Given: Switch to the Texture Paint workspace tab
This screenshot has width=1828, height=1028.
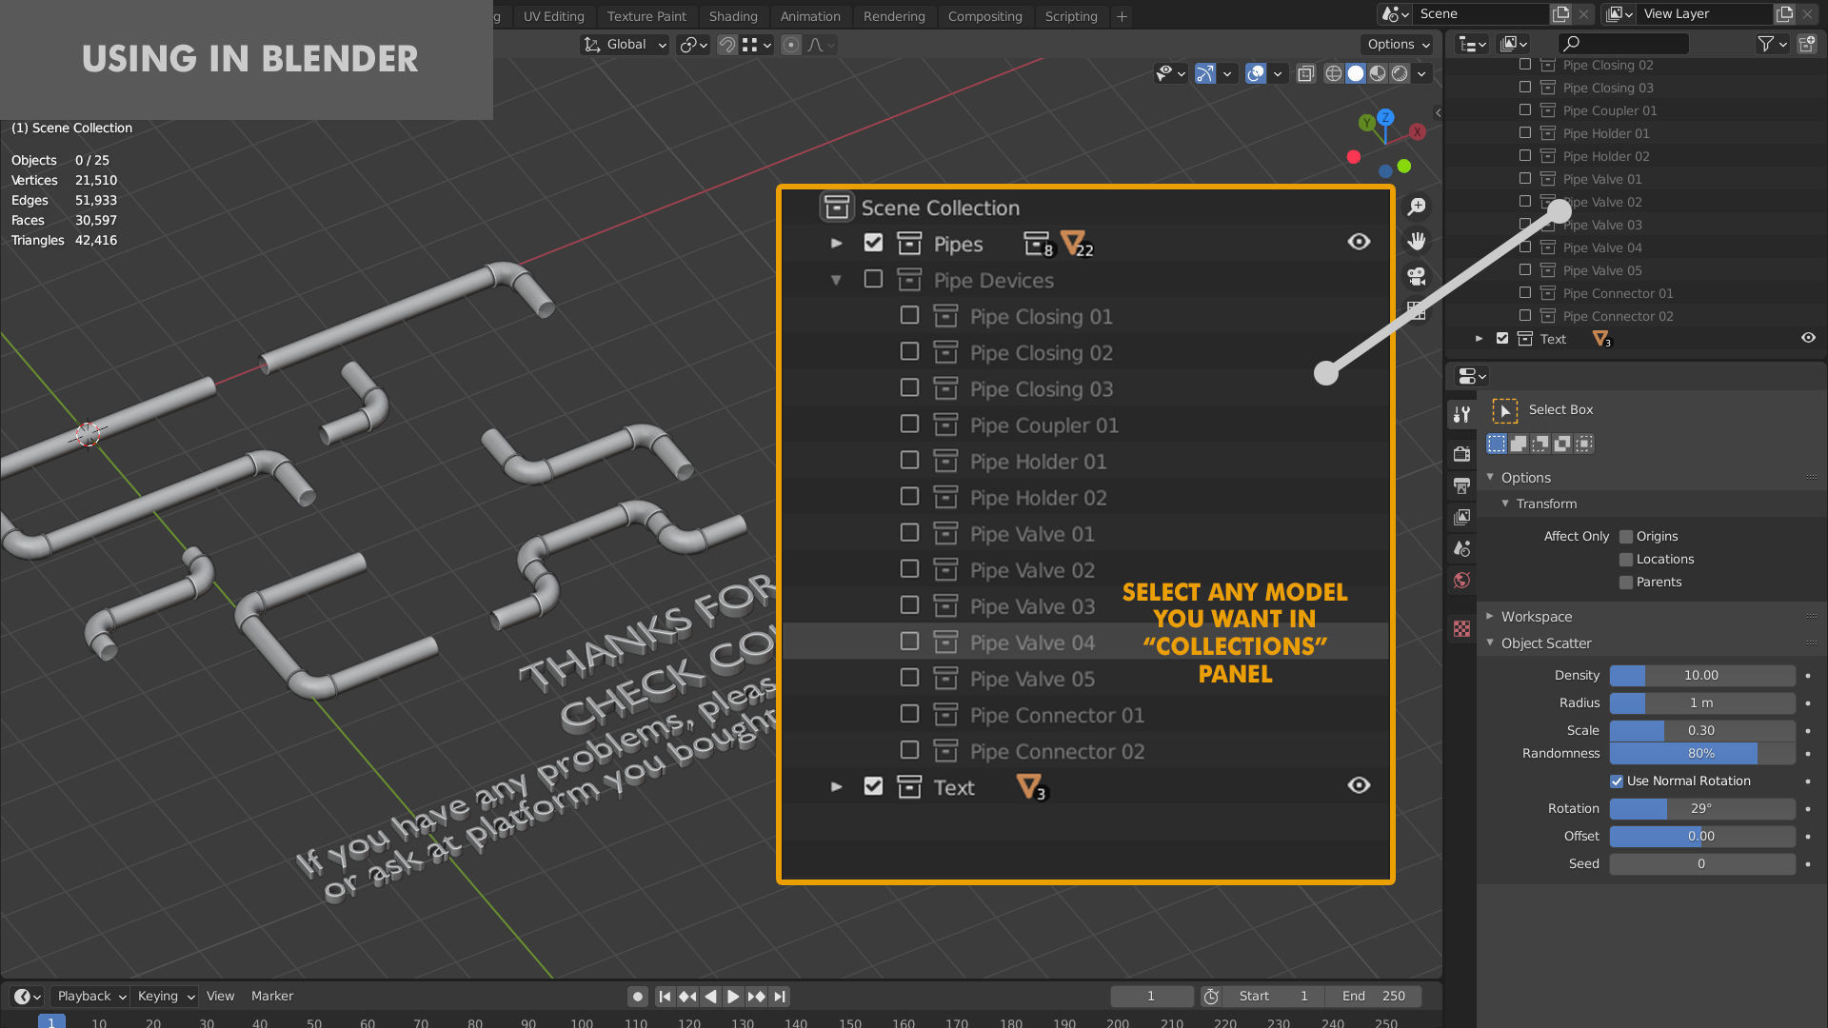Looking at the screenshot, I should (646, 16).
